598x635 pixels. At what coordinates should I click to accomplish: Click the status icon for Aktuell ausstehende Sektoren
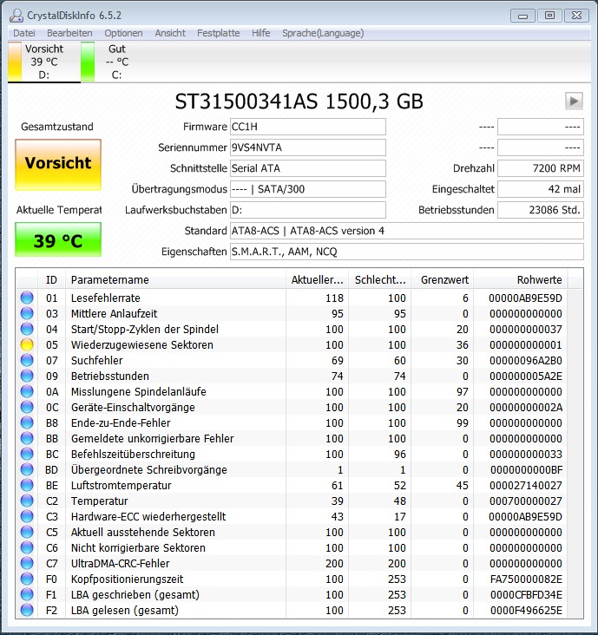click(x=27, y=532)
